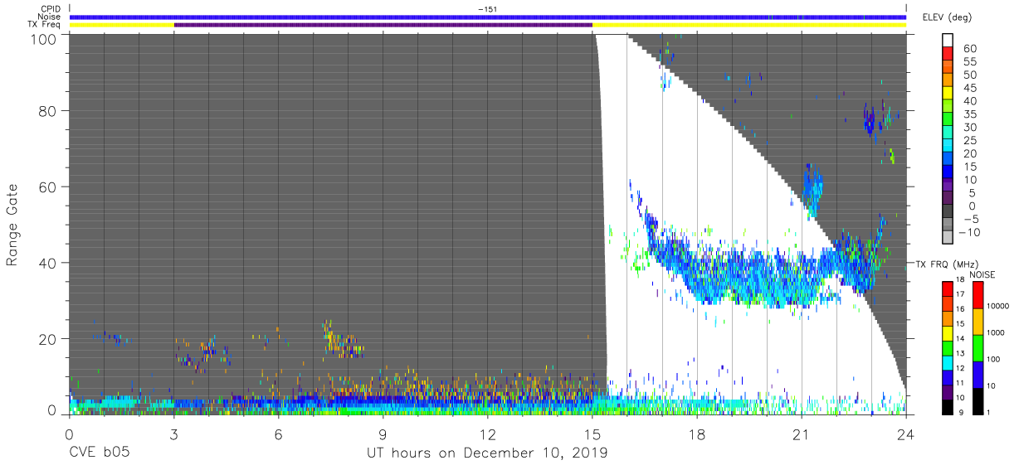Click the purple segment of TX Freq bar
The height and width of the screenshot is (470, 1019).
[383, 25]
